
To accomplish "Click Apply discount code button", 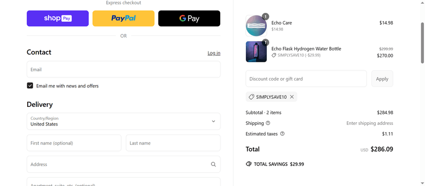I will [382, 79].
